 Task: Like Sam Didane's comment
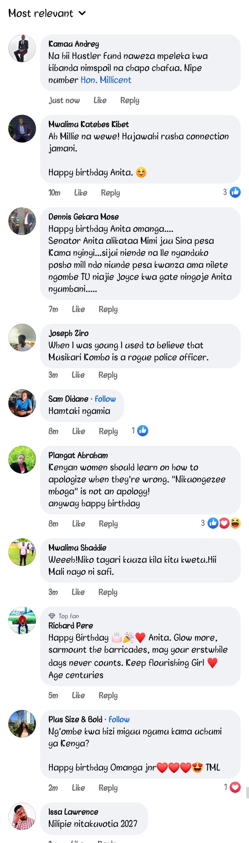79,431
